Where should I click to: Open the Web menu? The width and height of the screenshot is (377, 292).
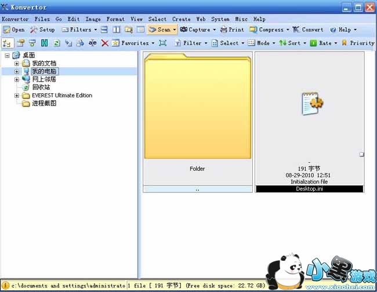tap(201, 19)
